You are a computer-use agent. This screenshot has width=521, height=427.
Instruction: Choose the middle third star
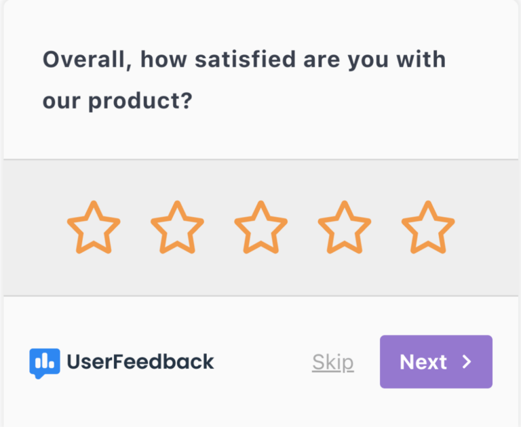tap(260, 228)
